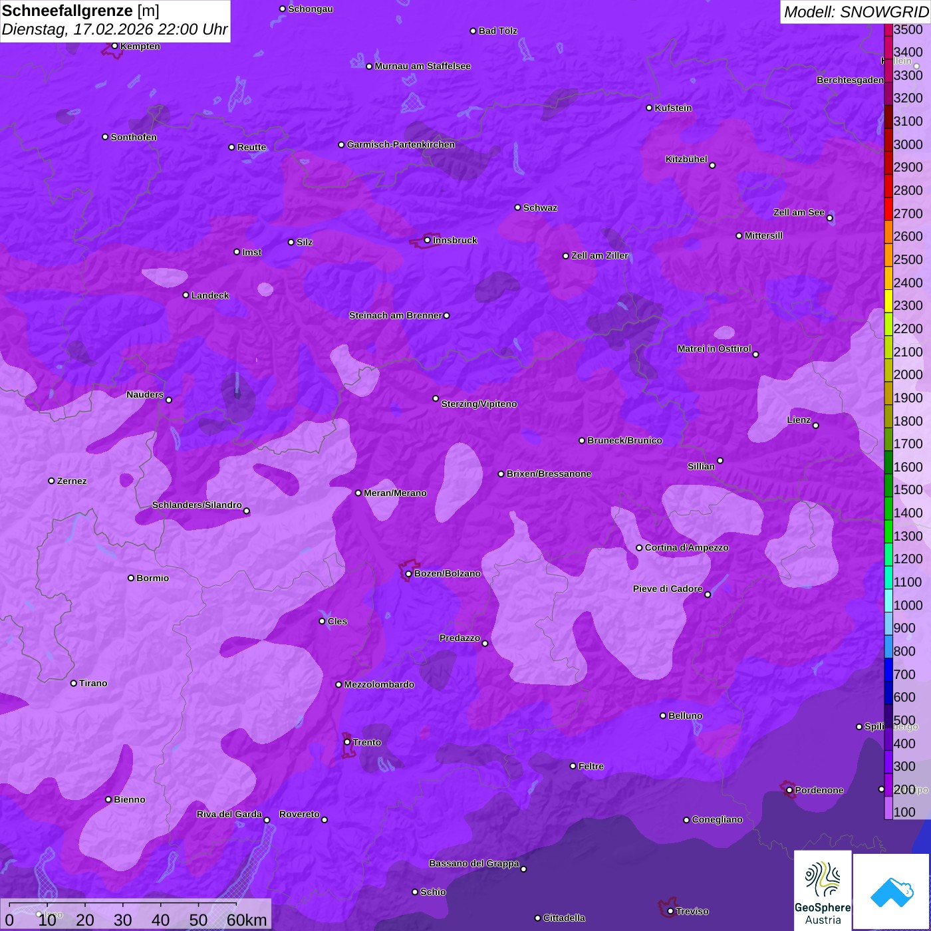This screenshot has width=931, height=931.
Task: Click the Sterzing/Vipiteno location dot
Action: (x=436, y=398)
